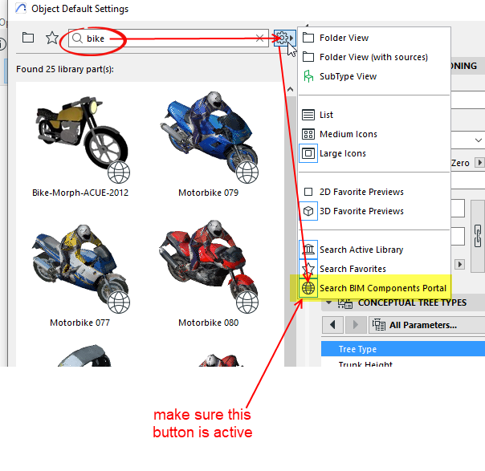Click inside the bike search field
Image resolution: width=485 pixels, height=471 pixels.
tap(169, 39)
